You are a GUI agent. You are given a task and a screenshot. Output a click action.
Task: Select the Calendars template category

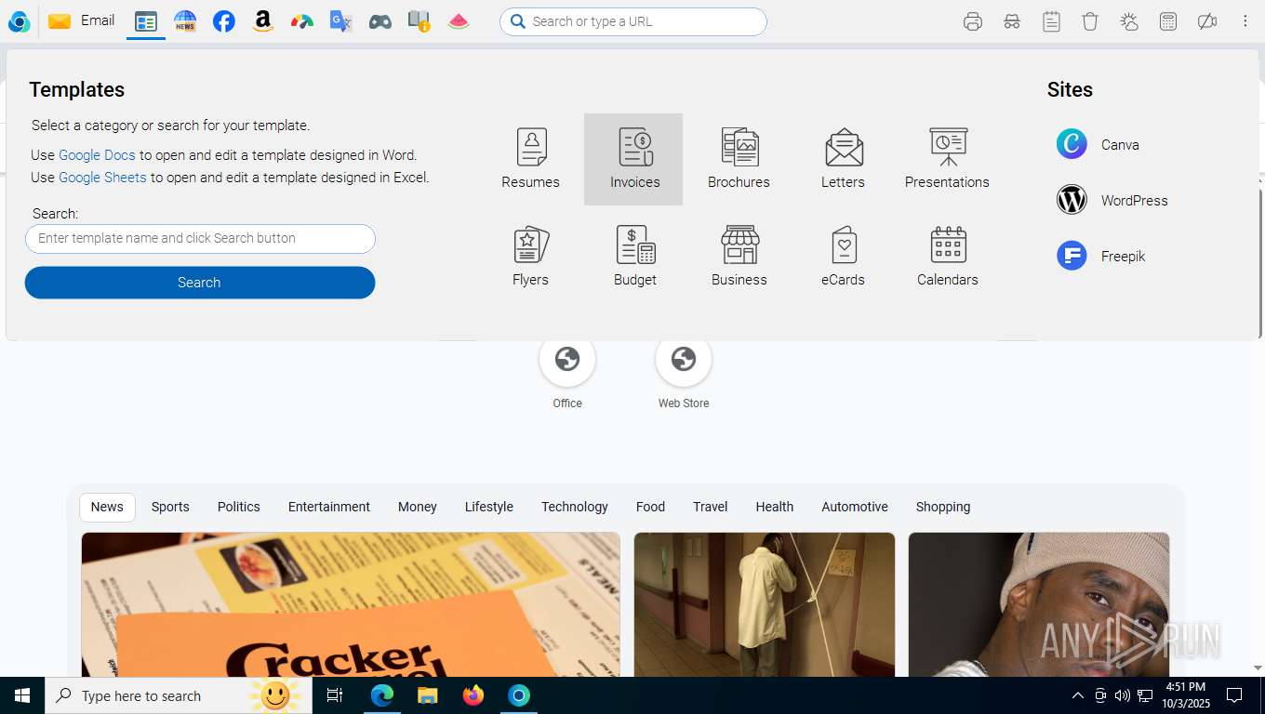pyautogui.click(x=947, y=257)
